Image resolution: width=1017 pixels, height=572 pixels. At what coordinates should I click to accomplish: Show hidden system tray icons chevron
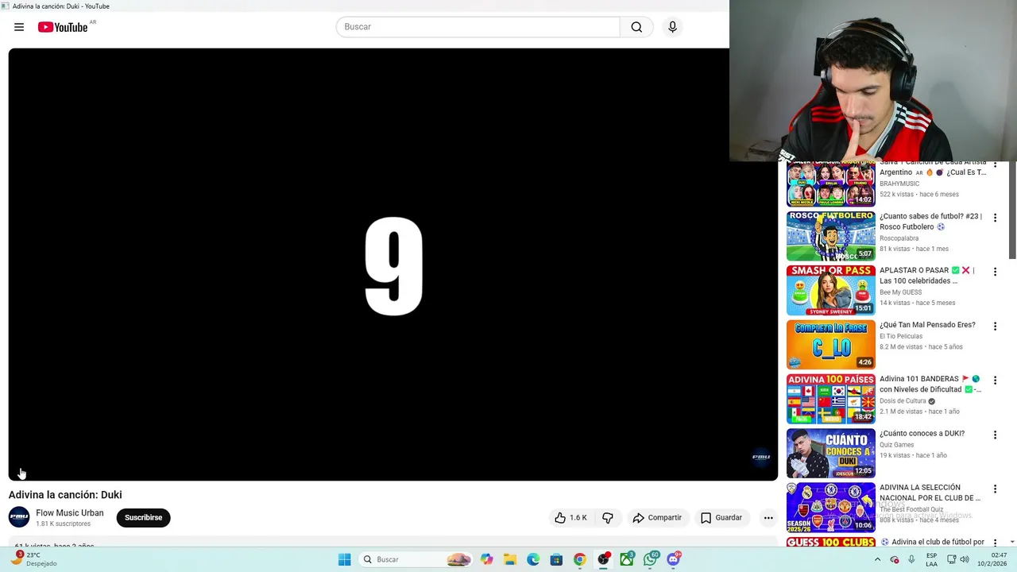pyautogui.click(x=877, y=559)
